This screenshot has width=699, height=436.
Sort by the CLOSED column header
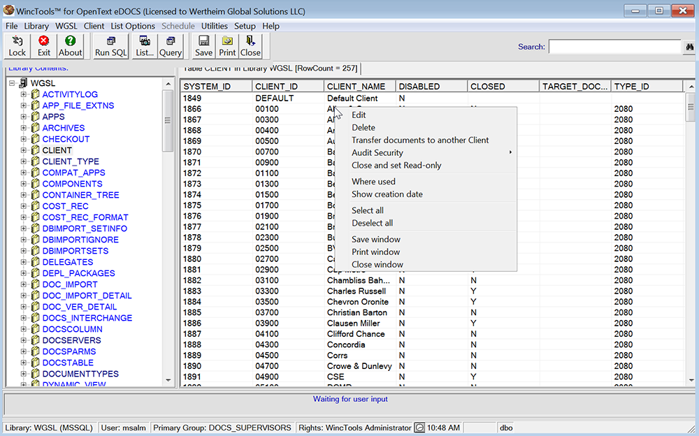click(503, 87)
